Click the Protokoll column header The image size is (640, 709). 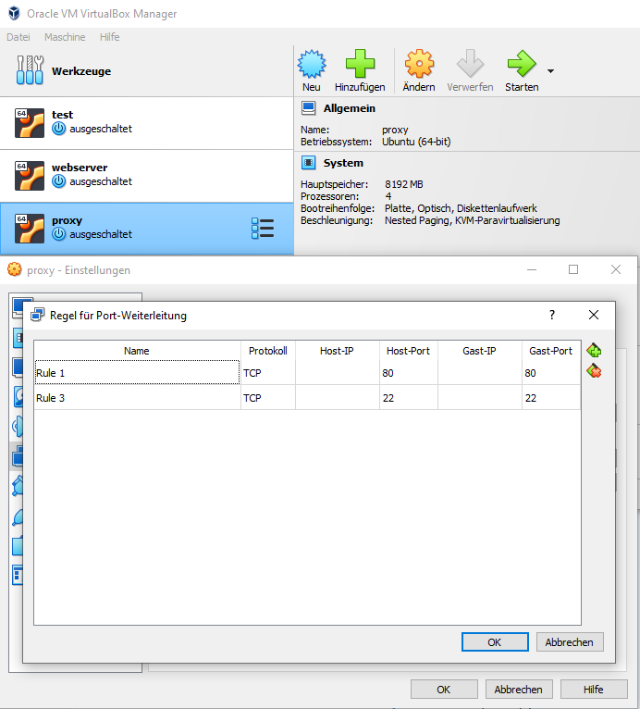coord(268,351)
